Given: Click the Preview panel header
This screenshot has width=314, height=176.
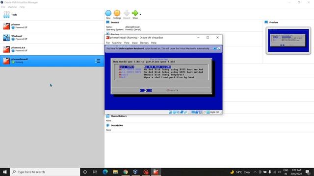Looking at the screenshot, I should tap(274, 22).
